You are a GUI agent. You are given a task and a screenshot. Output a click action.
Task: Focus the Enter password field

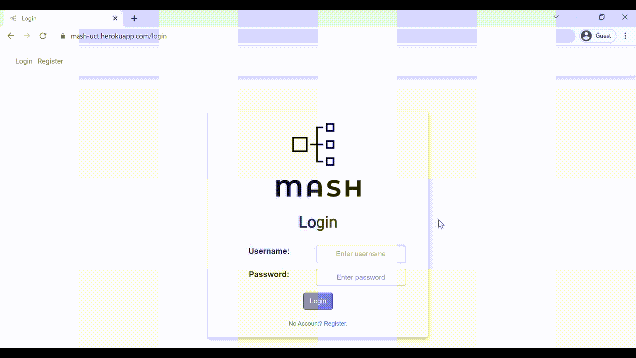361,277
